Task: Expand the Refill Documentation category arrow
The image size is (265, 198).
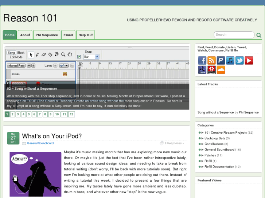Action: point(202,167)
